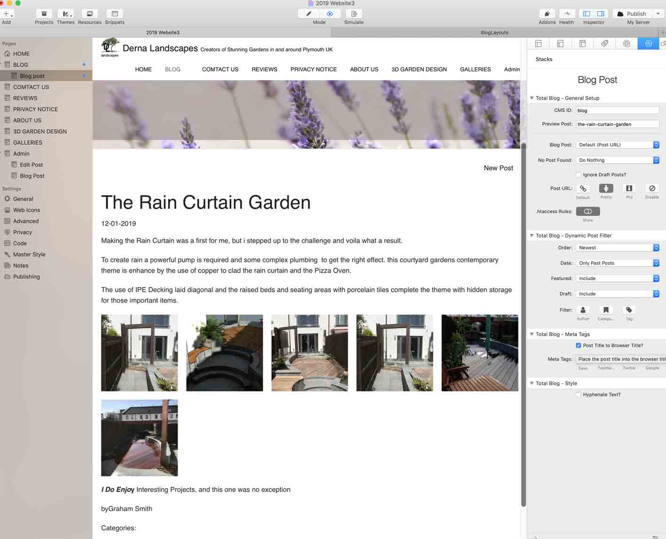Enable the Hyphenate Text checkbox
Viewport: 666px width, 539px height.
(x=579, y=395)
